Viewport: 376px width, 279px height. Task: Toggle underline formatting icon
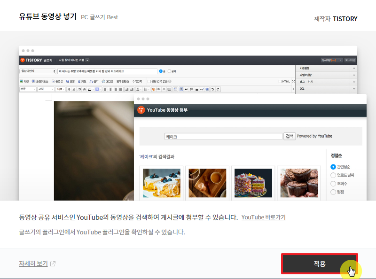tap(74, 89)
